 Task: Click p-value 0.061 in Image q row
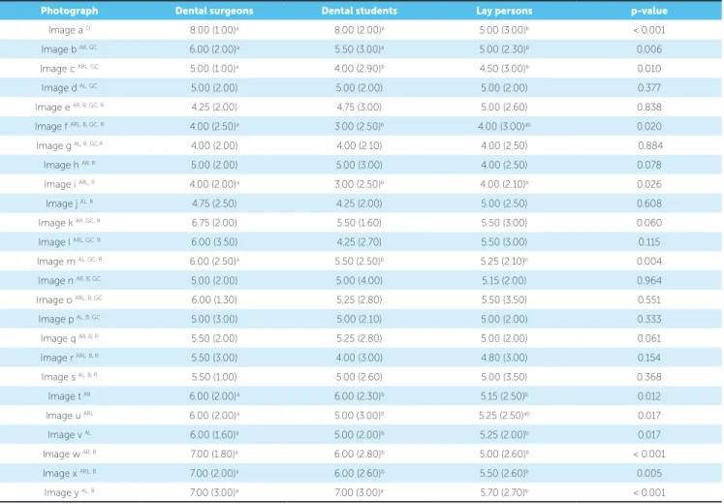[649, 338]
